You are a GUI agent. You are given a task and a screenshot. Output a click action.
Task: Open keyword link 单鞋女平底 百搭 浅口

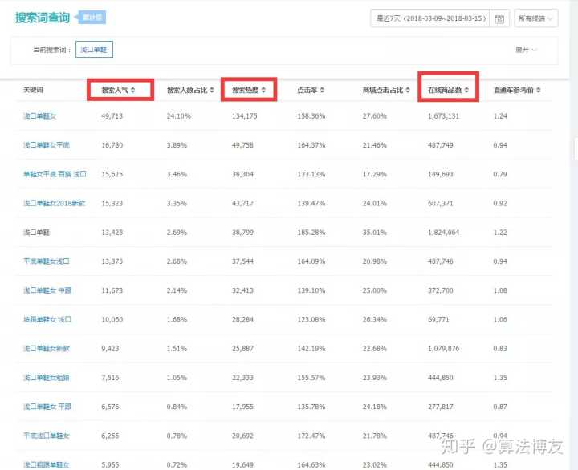pyautogui.click(x=55, y=174)
